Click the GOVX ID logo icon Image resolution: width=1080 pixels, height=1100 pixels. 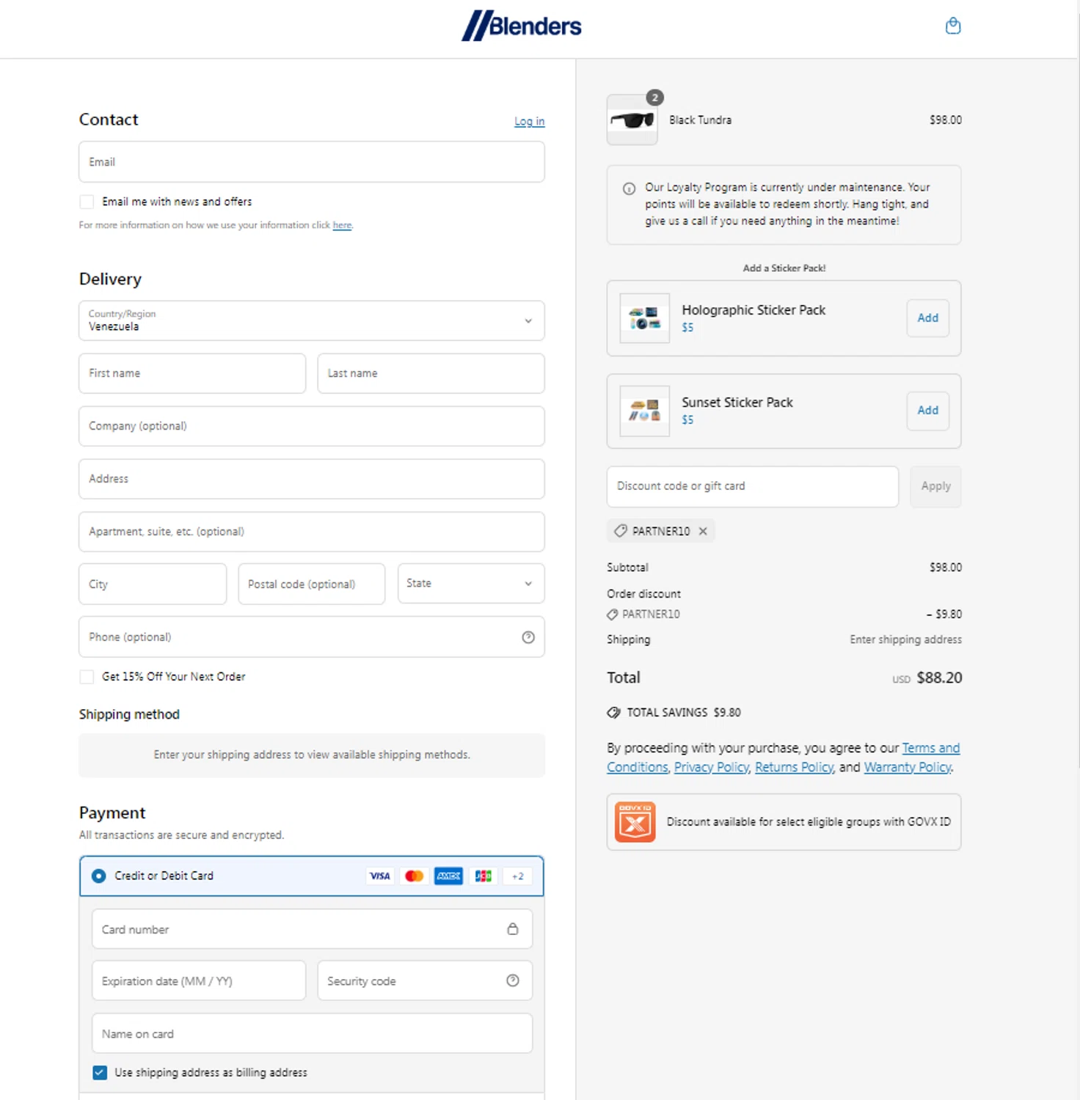click(x=635, y=822)
